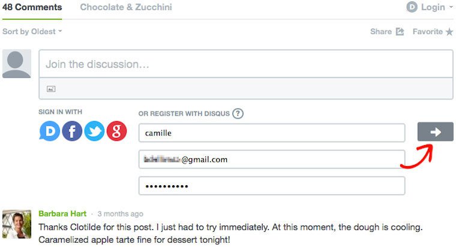Click the 3 months ago timestamp
Viewport: 456px width, 247px height.
coord(121,214)
